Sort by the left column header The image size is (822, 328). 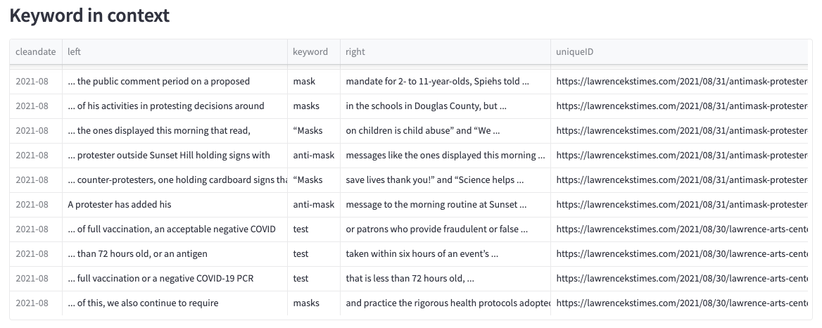pyautogui.click(x=175, y=52)
